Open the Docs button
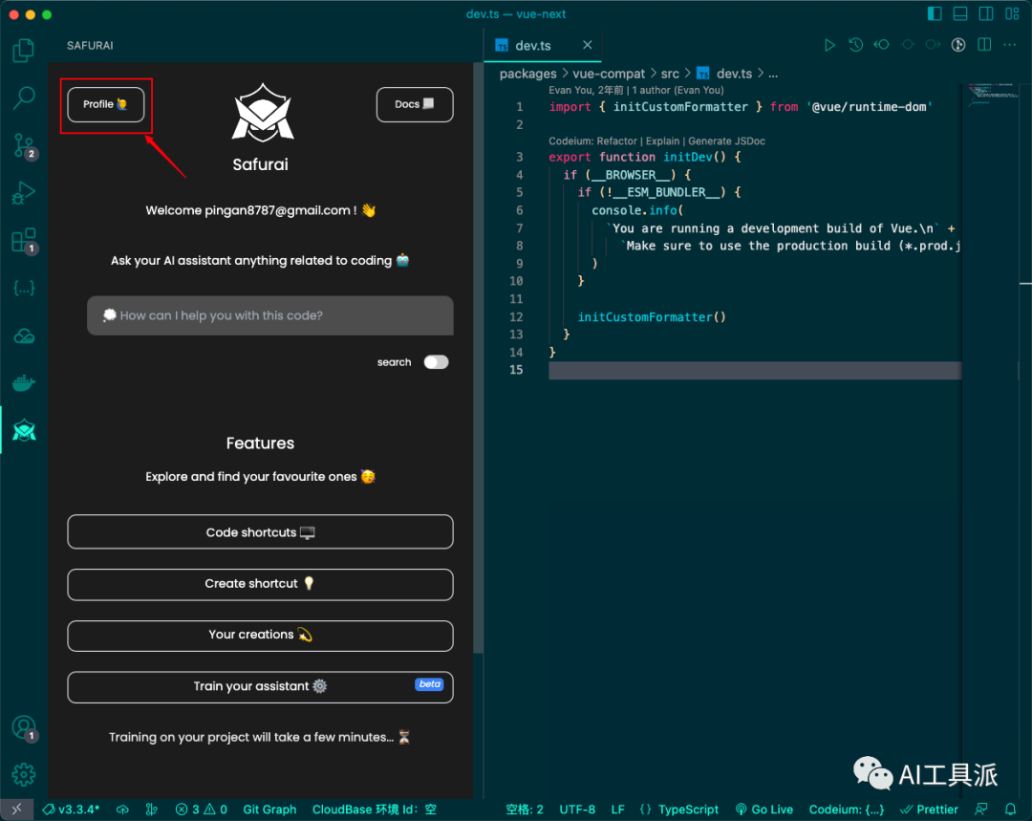The height and width of the screenshot is (821, 1032). [415, 105]
